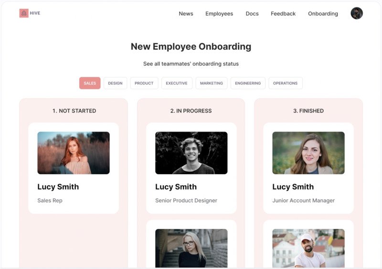Click the 'Junior Account Manager' job title
This screenshot has width=382, height=269.
pyautogui.click(x=304, y=201)
